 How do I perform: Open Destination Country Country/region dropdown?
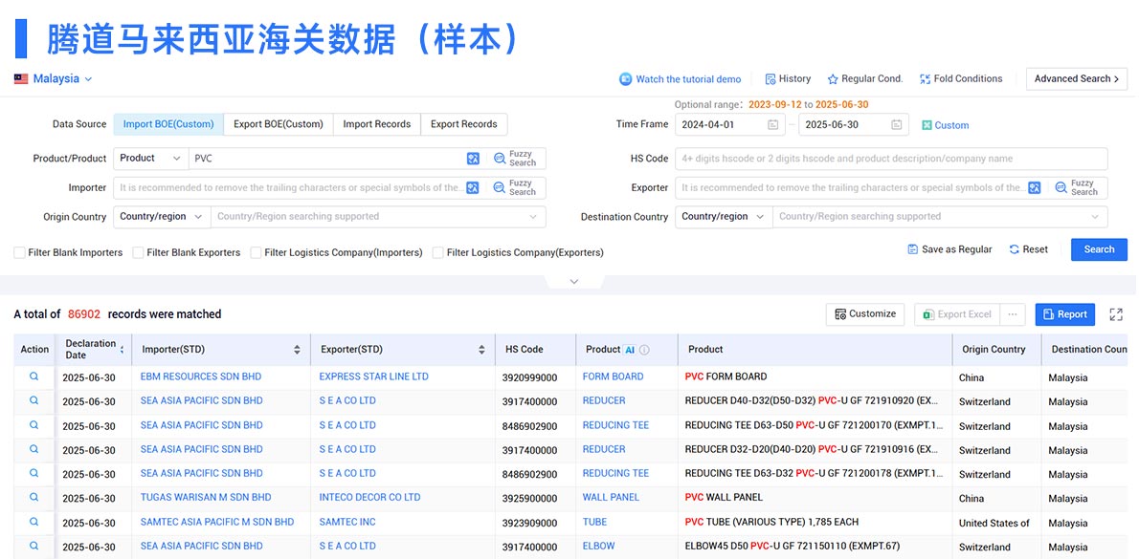[724, 217]
